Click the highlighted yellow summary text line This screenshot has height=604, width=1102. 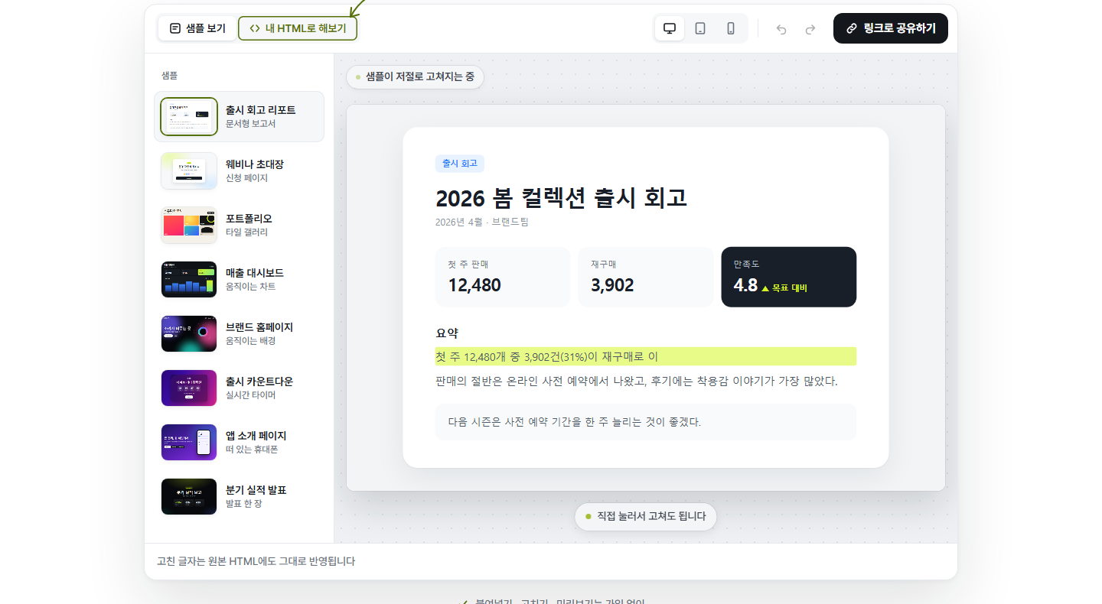[646, 356]
